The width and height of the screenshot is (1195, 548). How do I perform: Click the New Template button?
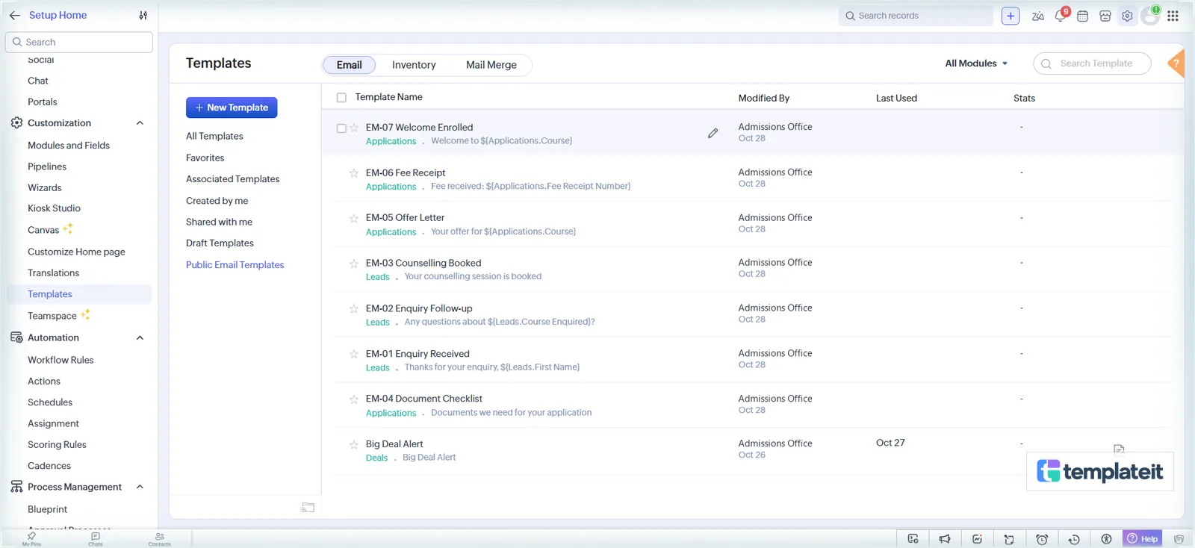coord(232,108)
